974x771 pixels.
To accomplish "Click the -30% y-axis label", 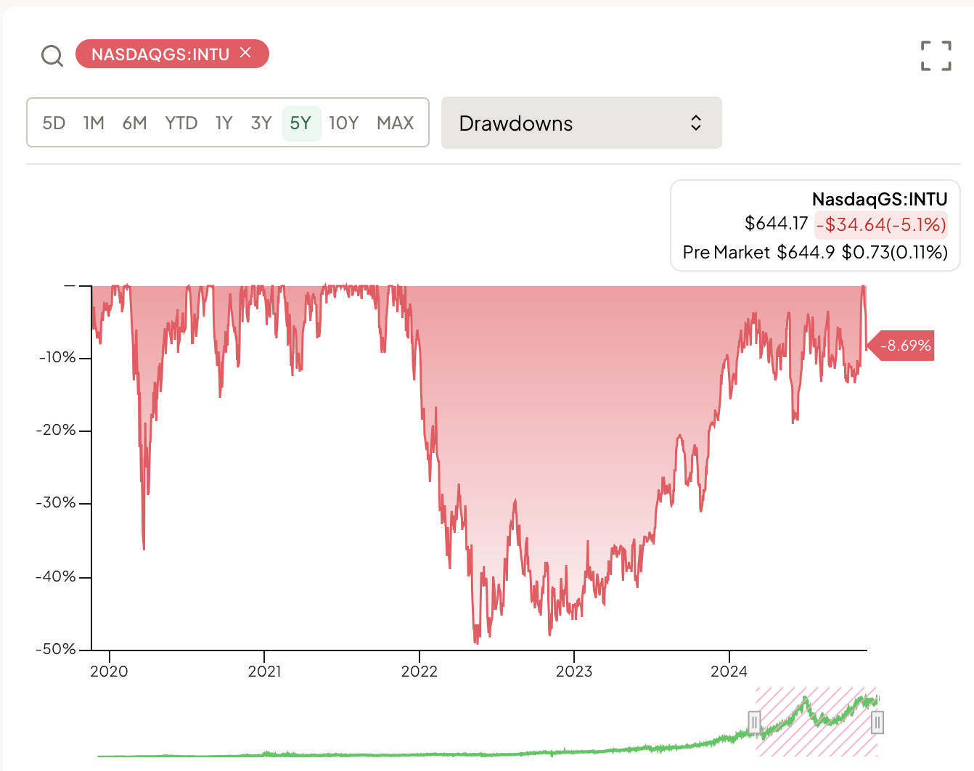I will [x=56, y=502].
